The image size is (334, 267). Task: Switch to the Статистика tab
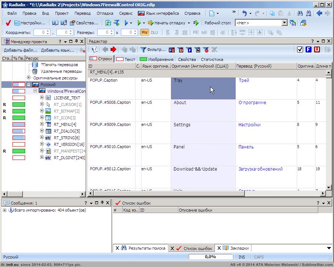(212, 59)
